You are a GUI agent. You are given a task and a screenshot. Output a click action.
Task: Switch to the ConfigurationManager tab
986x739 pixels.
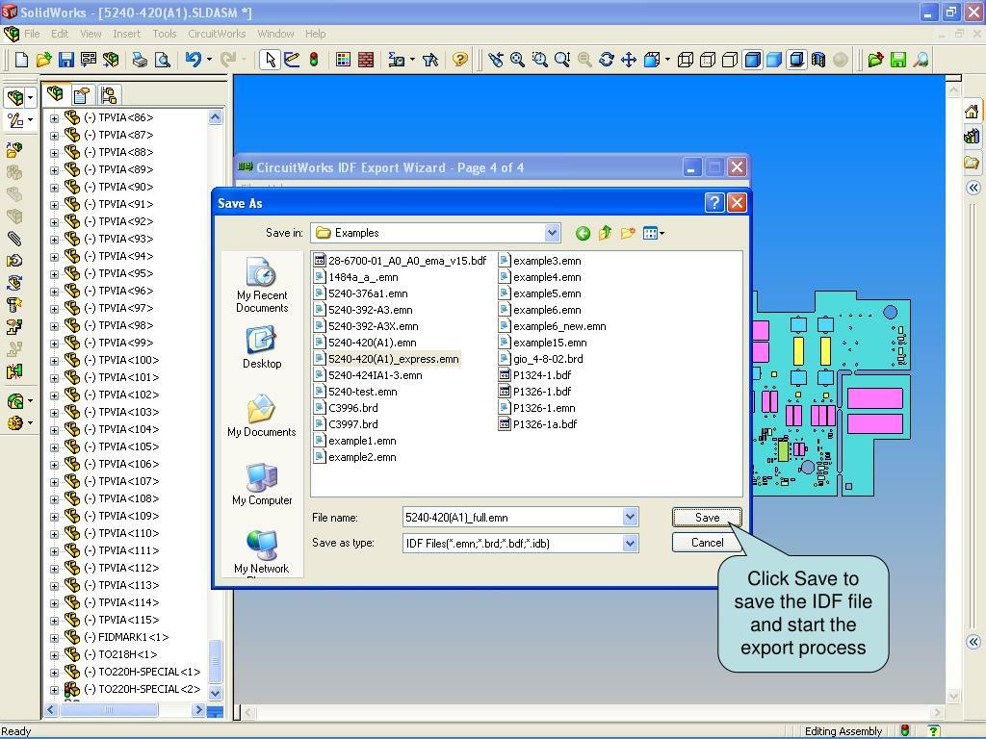click(x=108, y=95)
